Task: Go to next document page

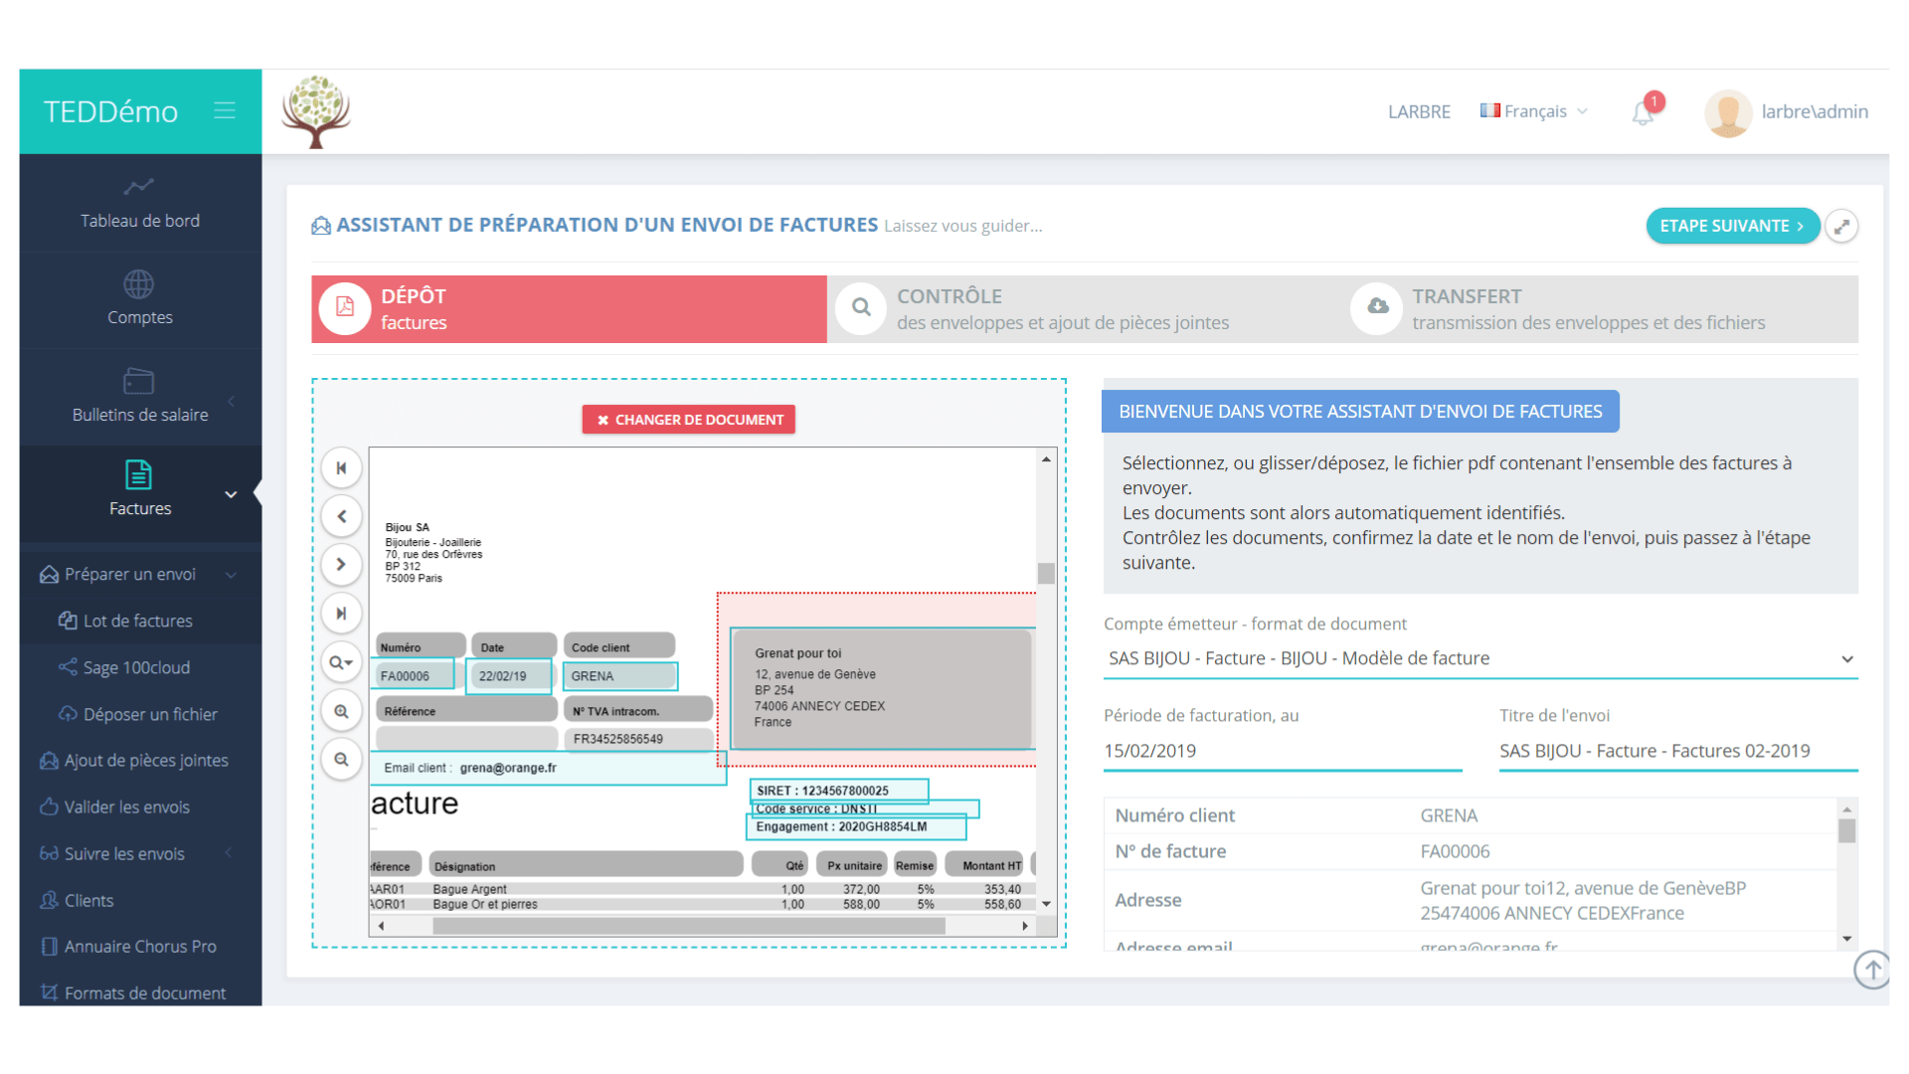Action: [341, 565]
